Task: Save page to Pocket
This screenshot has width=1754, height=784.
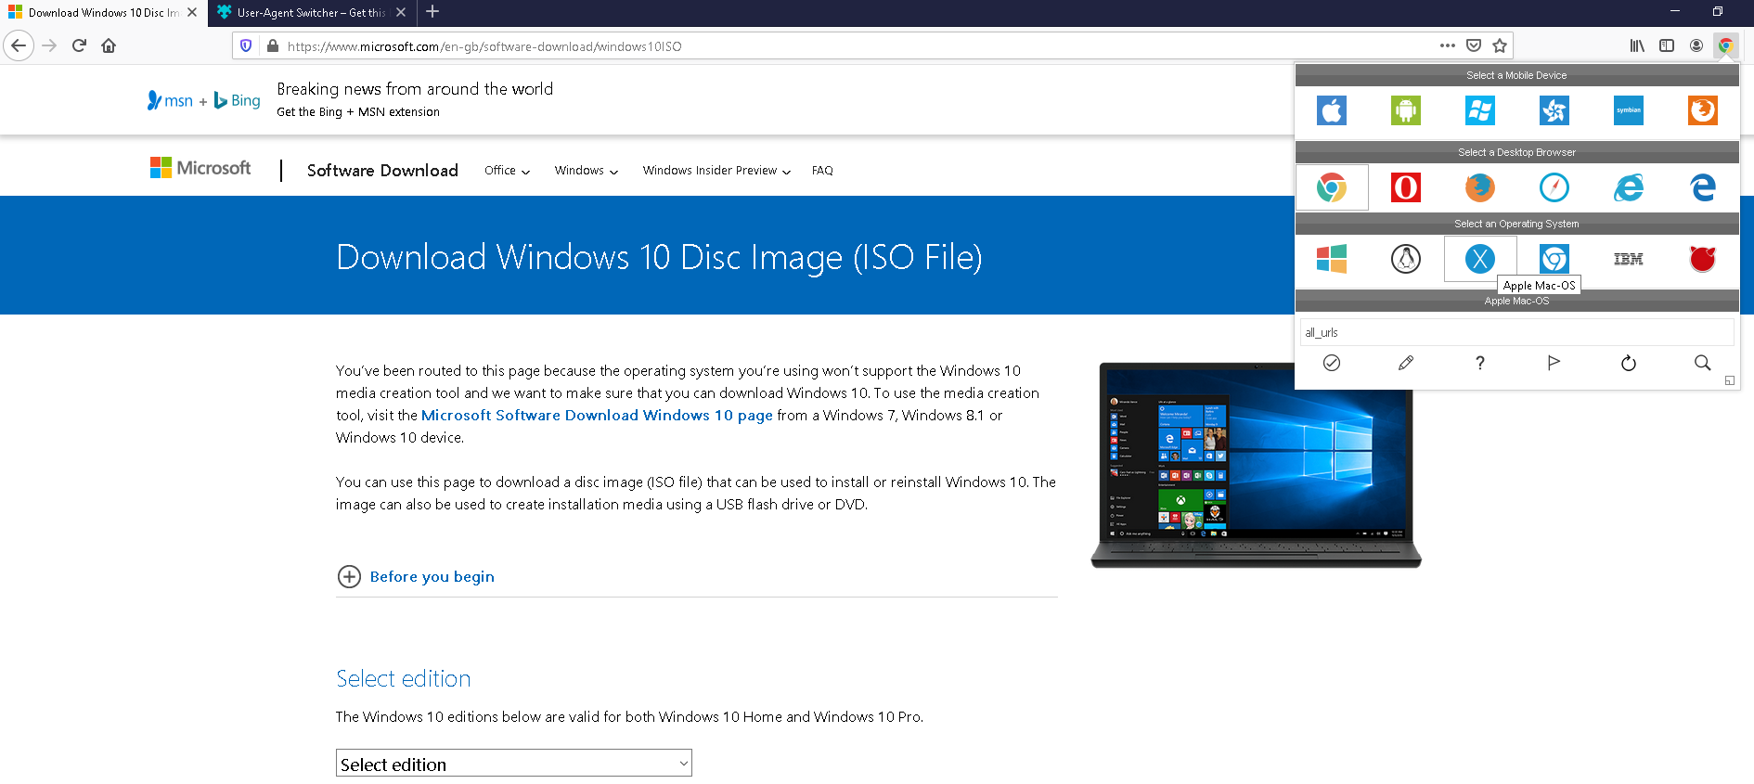Action: click(1474, 45)
